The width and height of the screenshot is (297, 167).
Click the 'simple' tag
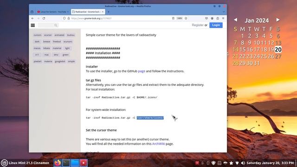click(71, 61)
